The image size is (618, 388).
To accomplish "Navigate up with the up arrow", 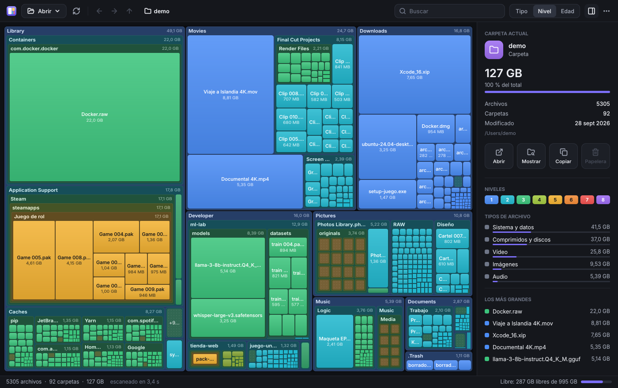I will pos(129,11).
